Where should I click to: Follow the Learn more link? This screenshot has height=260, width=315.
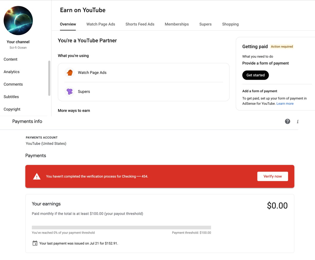(x=285, y=104)
